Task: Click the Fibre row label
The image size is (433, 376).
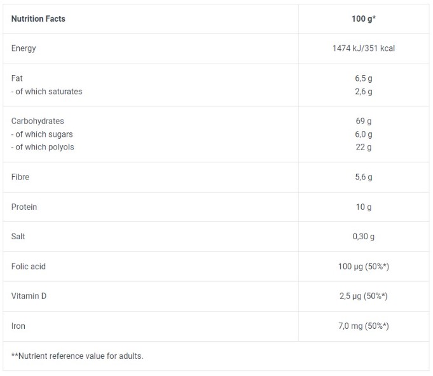Action: pos(20,177)
